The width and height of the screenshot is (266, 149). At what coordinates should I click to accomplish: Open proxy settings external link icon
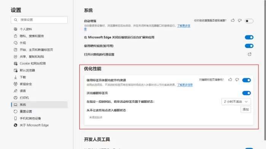click(250, 54)
